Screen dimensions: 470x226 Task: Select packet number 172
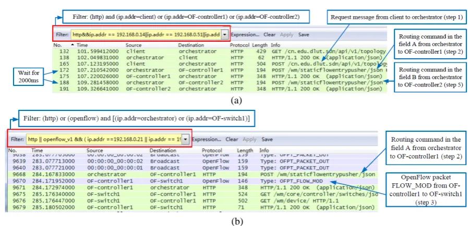pos(220,70)
